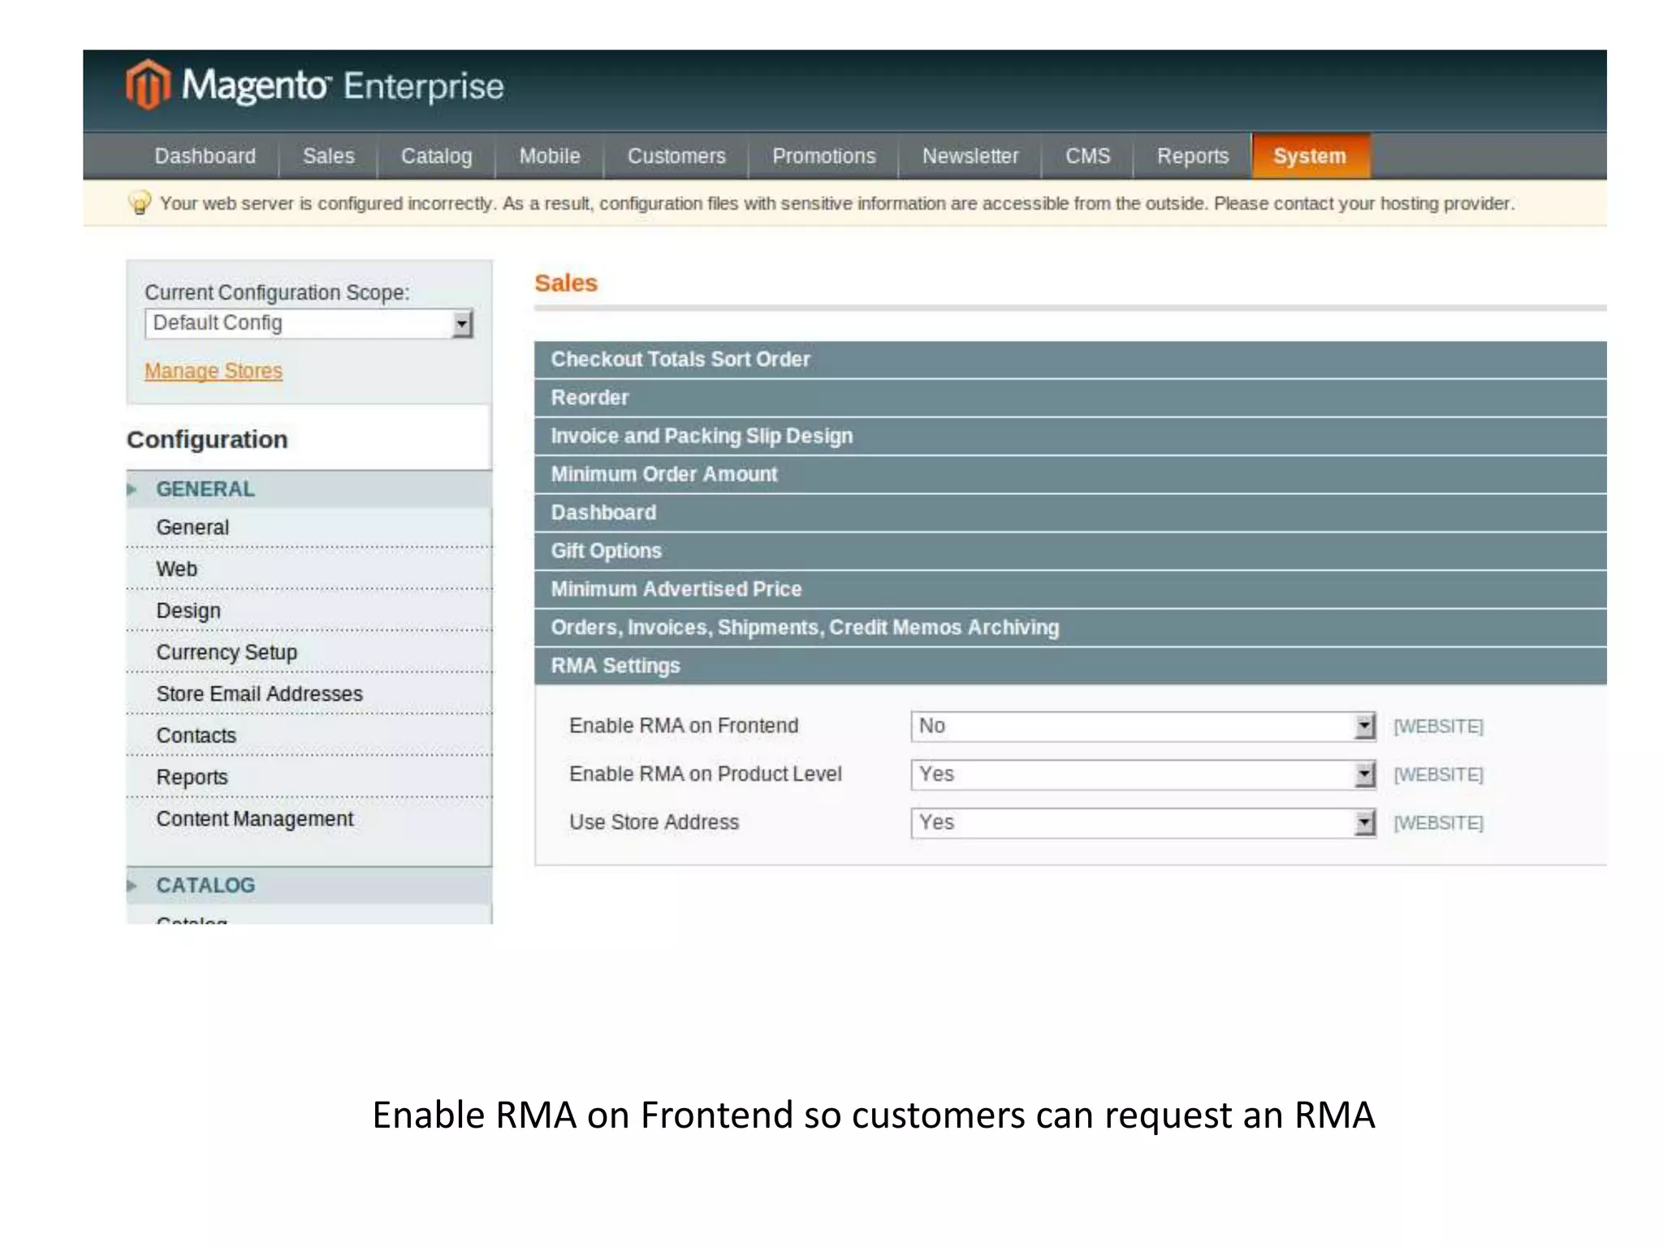Click the Configuration sidebar heading
Viewport: 1663px width, 1247px height.
(207, 439)
